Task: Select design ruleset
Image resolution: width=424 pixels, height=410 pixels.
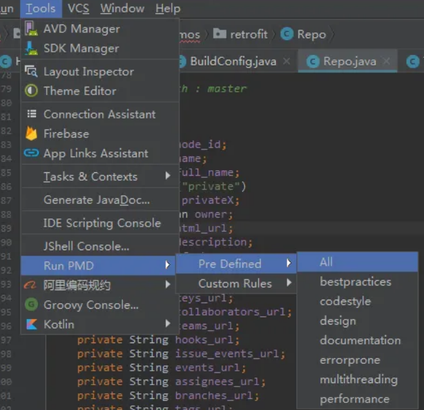Action: coord(358,320)
